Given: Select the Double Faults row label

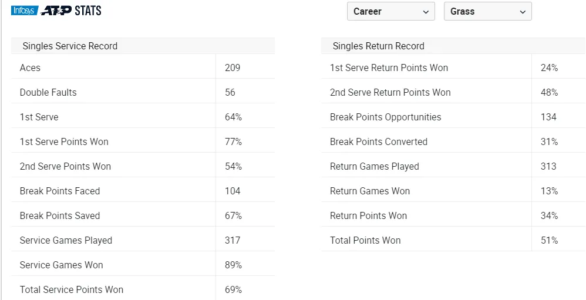Looking at the screenshot, I should click(48, 92).
